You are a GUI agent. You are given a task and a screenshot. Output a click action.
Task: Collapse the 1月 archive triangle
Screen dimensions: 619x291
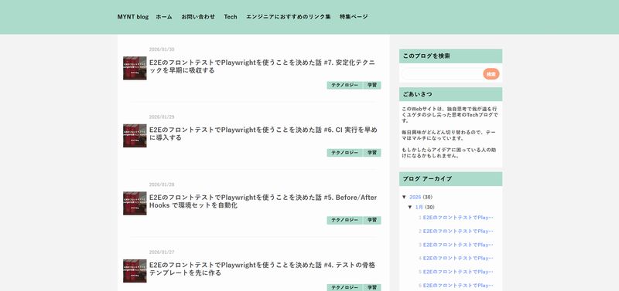click(410, 207)
